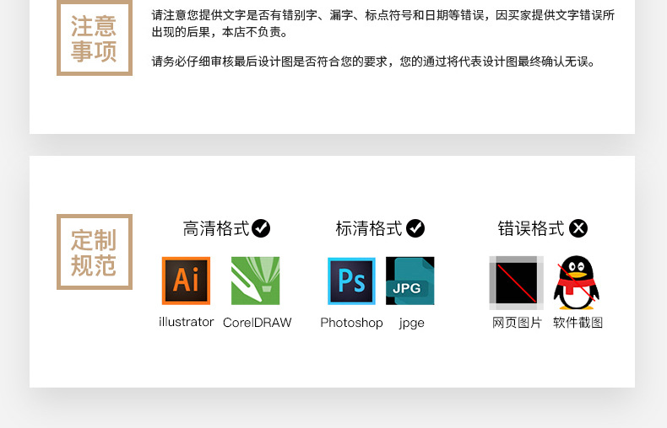667x428 pixels.
Task: Click the CorelDRAW label
Action: [x=258, y=323]
